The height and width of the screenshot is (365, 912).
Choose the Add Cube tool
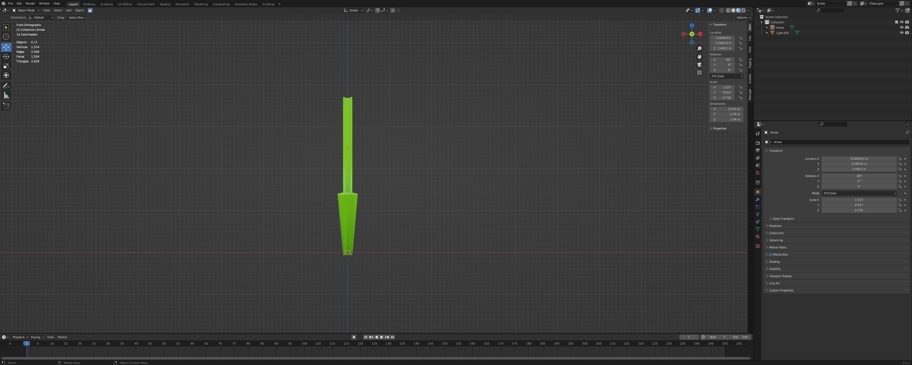pyautogui.click(x=6, y=106)
